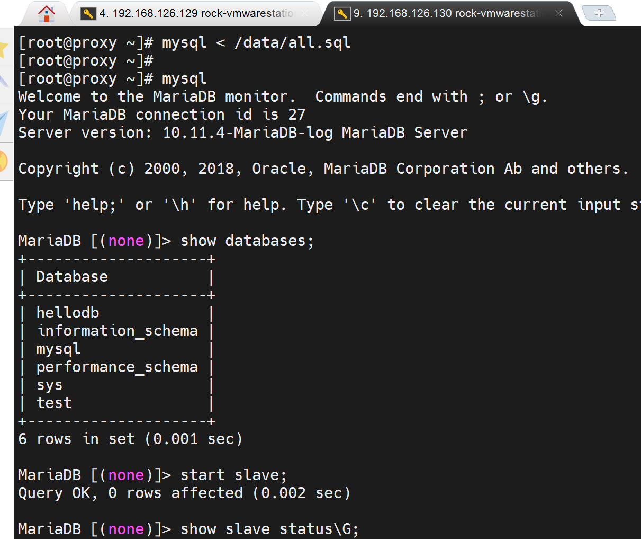The width and height of the screenshot is (641, 539).
Task: Click the Server version 10.11.4 line
Action: pos(242,132)
